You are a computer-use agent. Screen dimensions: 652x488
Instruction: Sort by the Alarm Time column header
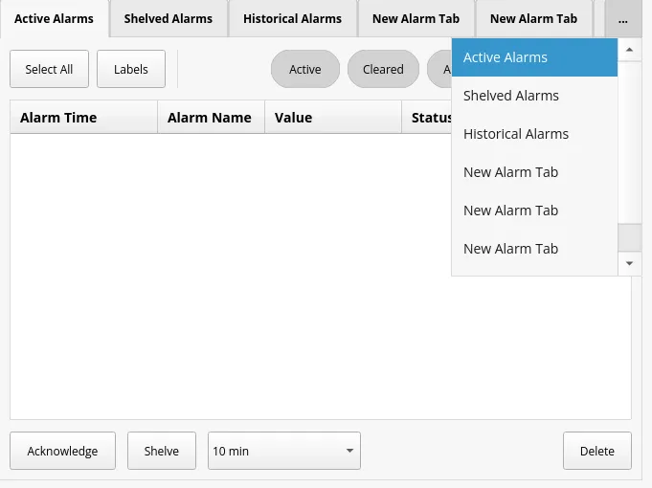point(83,118)
